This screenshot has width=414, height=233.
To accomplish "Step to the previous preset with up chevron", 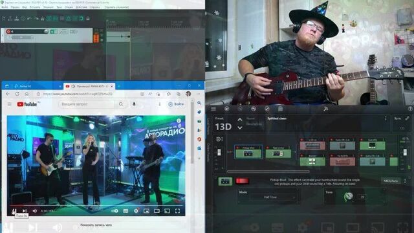I will coord(240,120).
